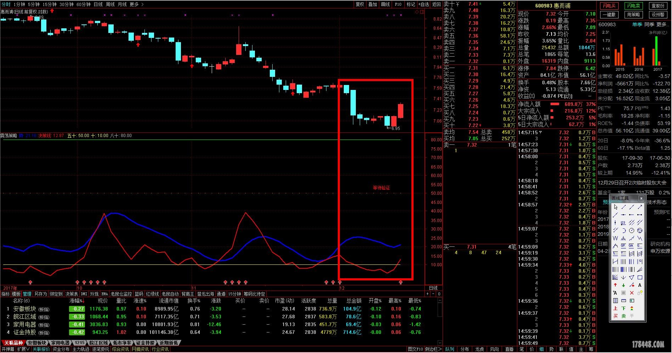The image size is (672, 353).
Task: Click the - zoom button beside indicator tabs
Action: point(433,294)
